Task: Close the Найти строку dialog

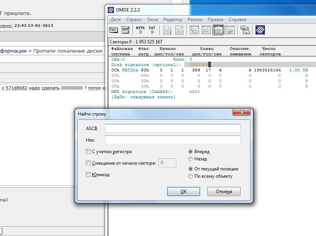Action: (242, 112)
